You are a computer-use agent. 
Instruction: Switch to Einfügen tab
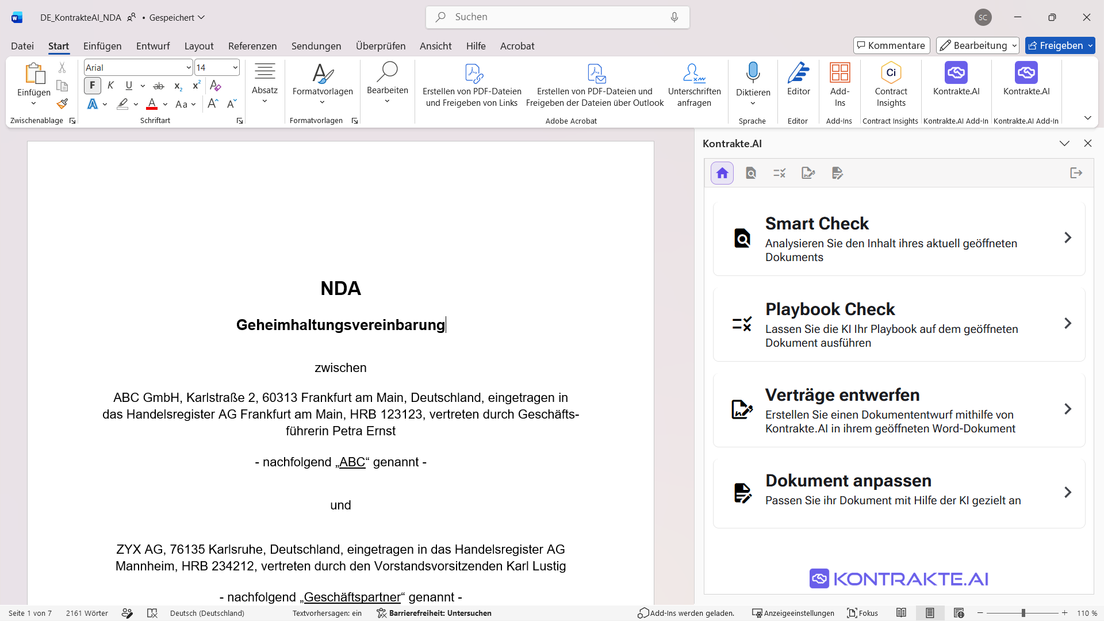pyautogui.click(x=102, y=46)
